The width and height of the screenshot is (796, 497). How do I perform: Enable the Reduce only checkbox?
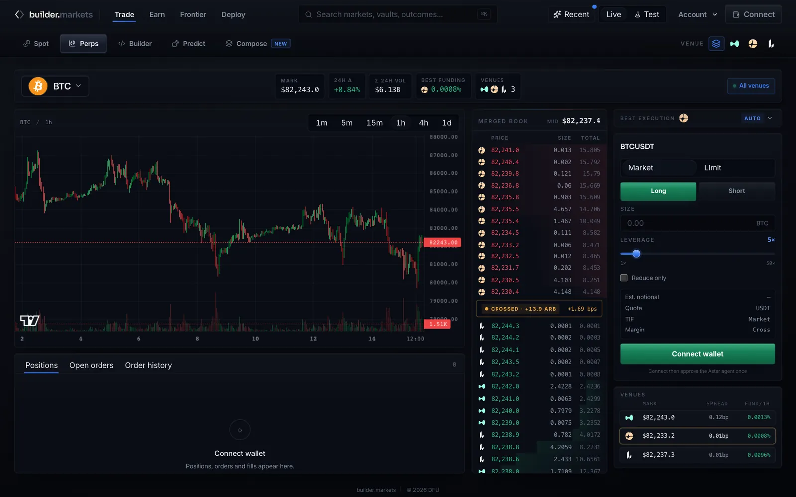point(624,278)
